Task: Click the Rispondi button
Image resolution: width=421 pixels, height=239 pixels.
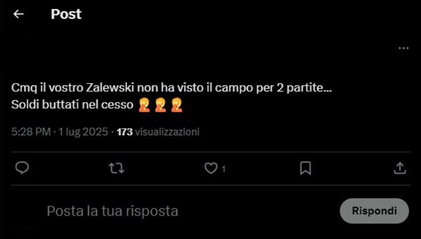Action: coord(374,211)
